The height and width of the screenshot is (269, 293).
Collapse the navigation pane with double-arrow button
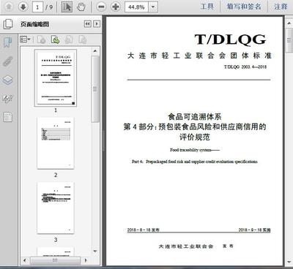[87, 24]
